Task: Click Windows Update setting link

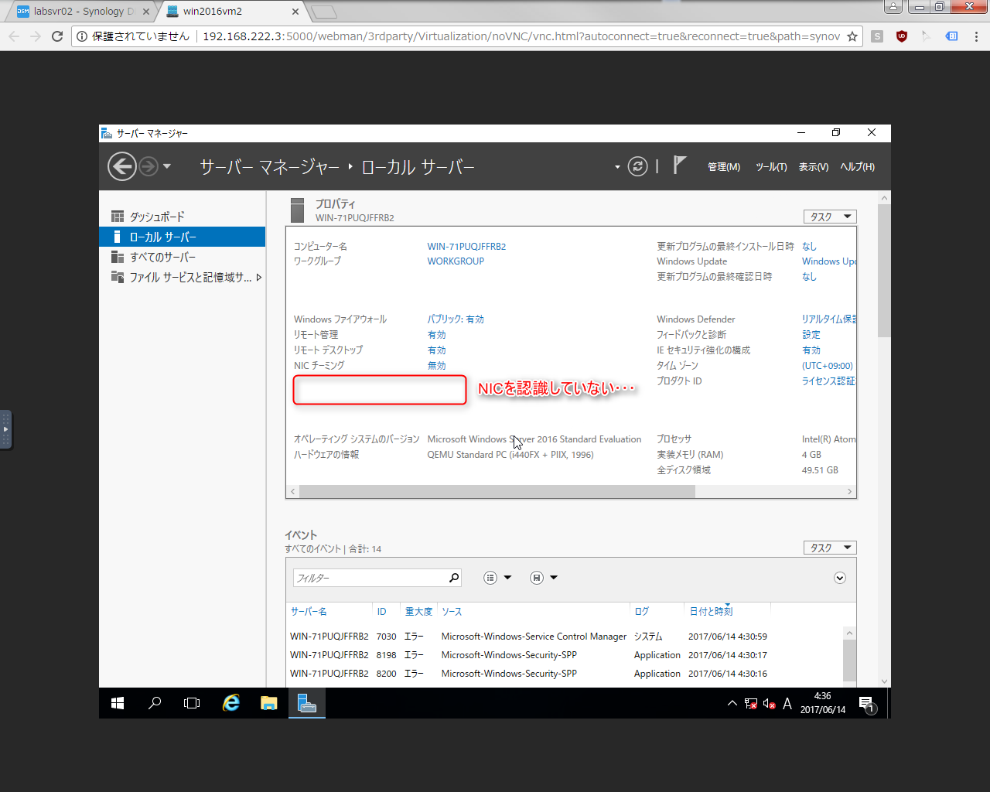Action: click(x=829, y=261)
